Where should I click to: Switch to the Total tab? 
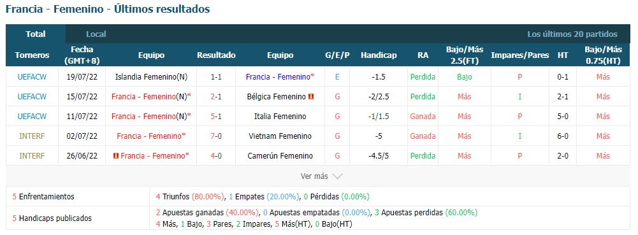36,34
